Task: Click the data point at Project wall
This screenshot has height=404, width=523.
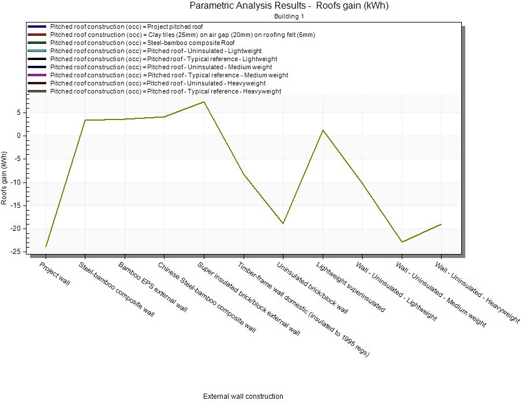Action: coord(46,246)
